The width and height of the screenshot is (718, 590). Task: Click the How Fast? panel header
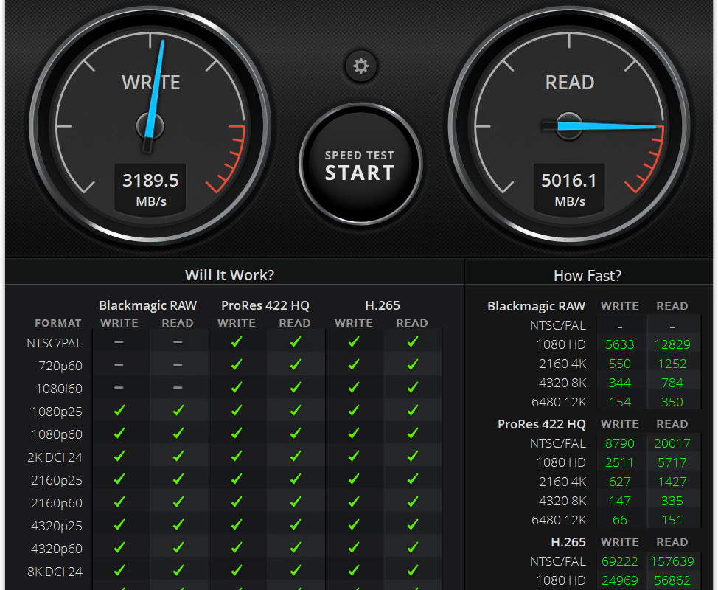(x=588, y=275)
